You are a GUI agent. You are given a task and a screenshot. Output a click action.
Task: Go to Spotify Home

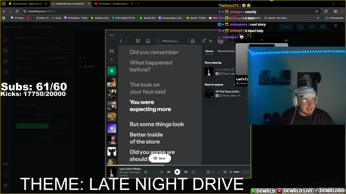click(x=148, y=41)
